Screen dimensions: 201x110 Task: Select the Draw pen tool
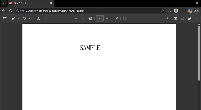[x=25, y=18]
